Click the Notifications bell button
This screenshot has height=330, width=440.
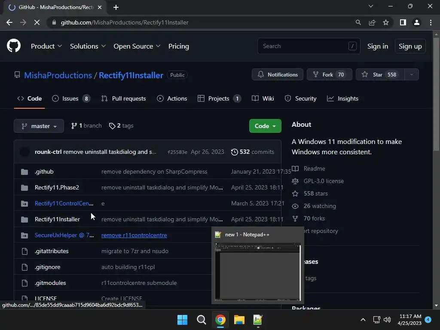(277, 74)
